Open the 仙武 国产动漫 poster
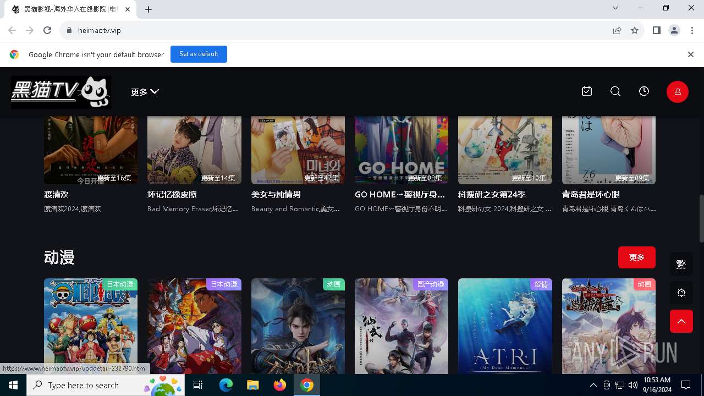Viewport: 704px width, 396px height. [402, 326]
